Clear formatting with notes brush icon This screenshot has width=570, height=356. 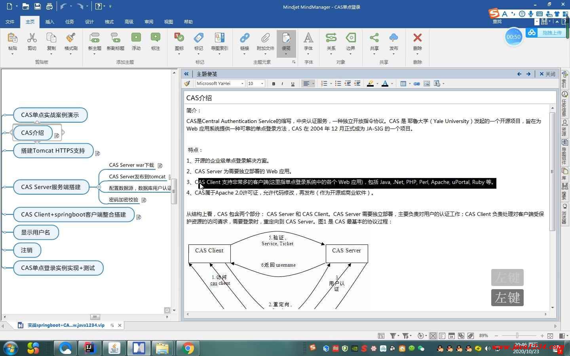[x=187, y=83]
